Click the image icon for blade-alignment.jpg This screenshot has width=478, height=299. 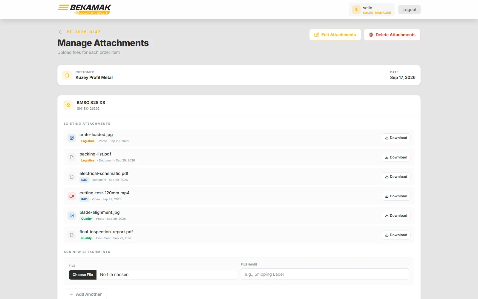[72, 216]
